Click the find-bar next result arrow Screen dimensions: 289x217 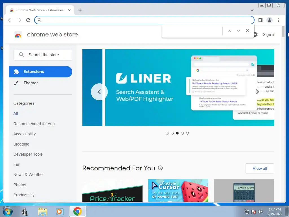(238, 31)
